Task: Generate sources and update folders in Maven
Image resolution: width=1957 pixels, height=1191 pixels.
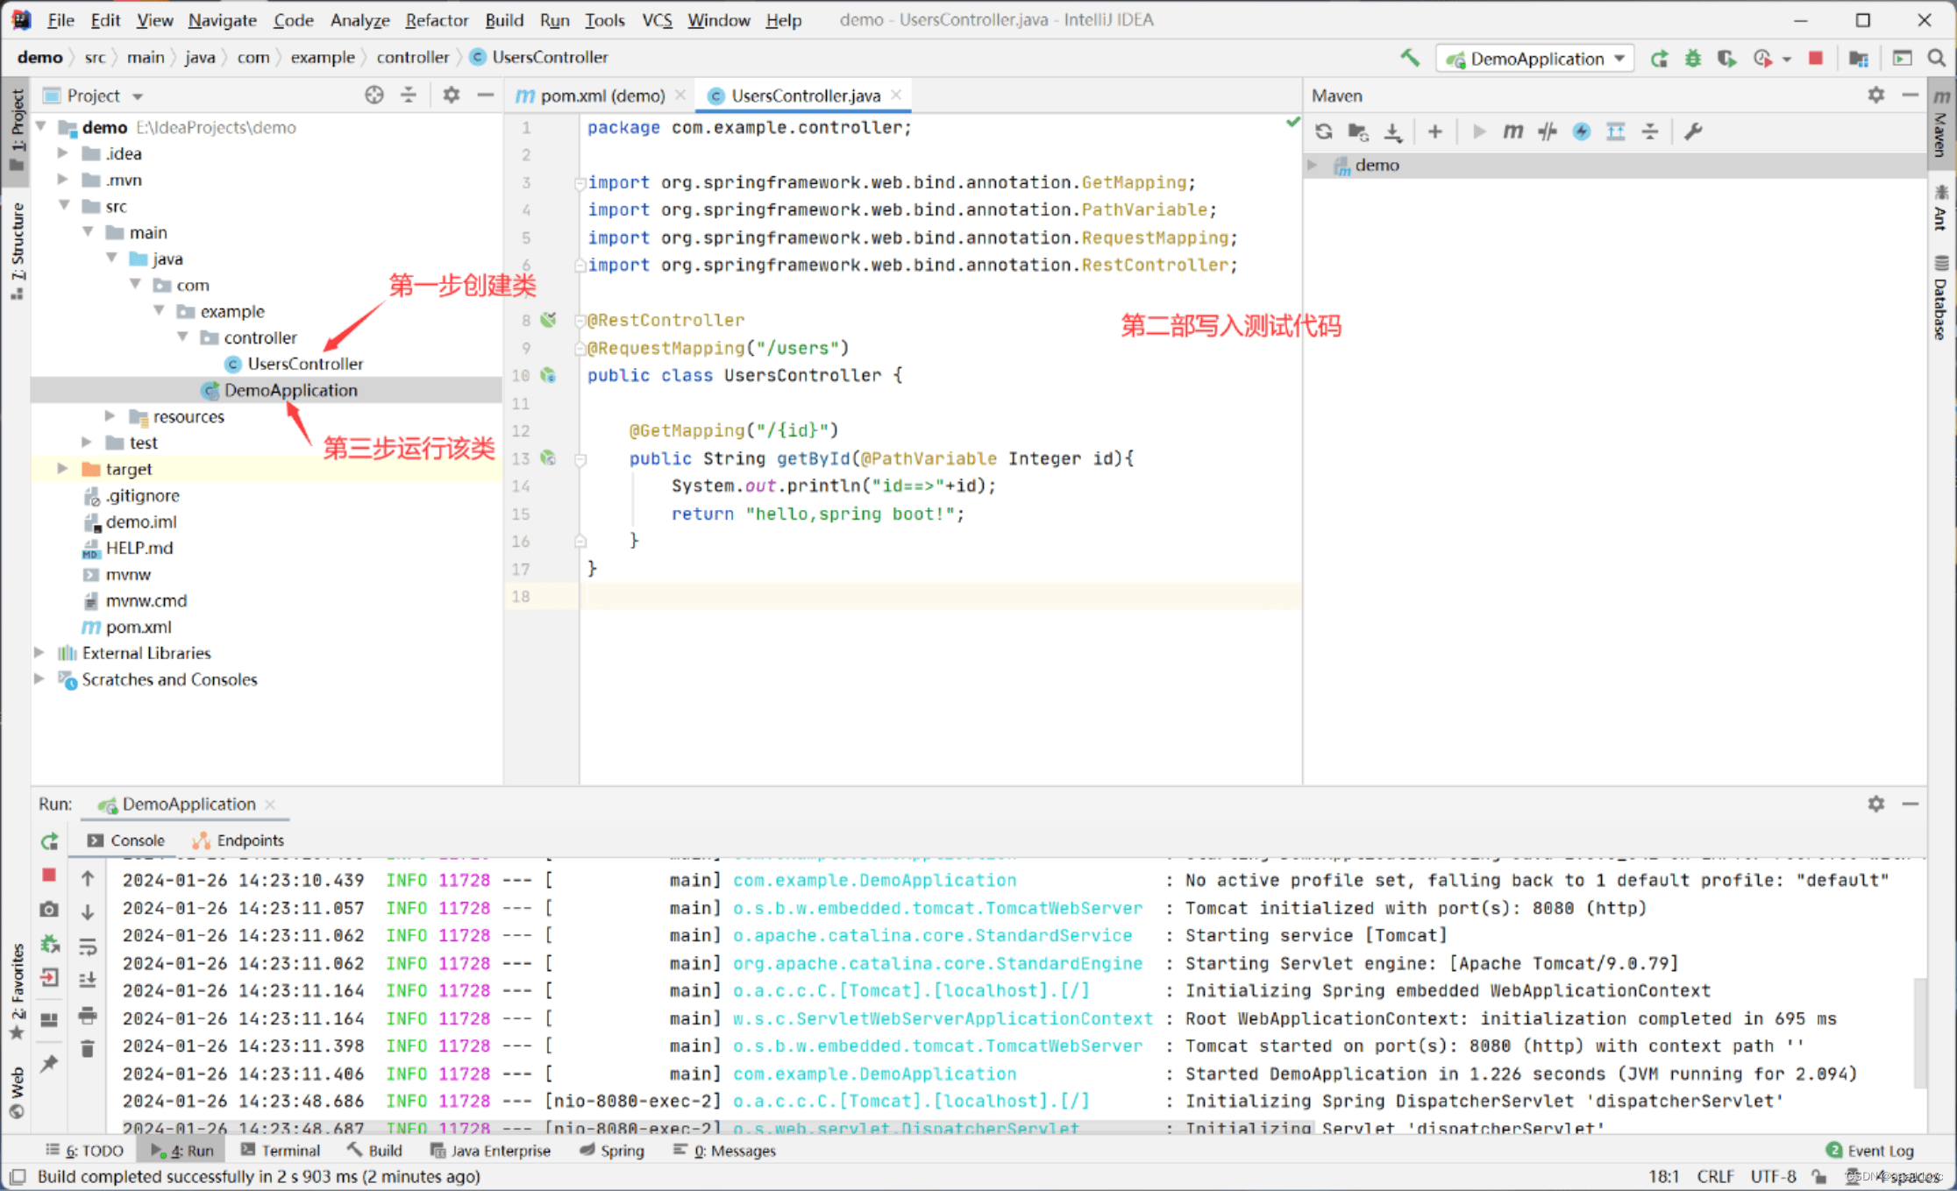Action: (1358, 131)
